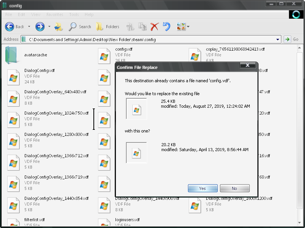Click No to keep the existing file
Viewport: 305px width, 228px height.
[234, 188]
